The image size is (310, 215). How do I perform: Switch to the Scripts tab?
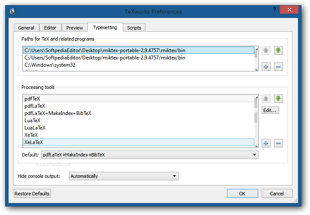click(x=134, y=28)
